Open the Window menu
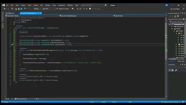This screenshot has height=105, width=186. pos(70,5)
